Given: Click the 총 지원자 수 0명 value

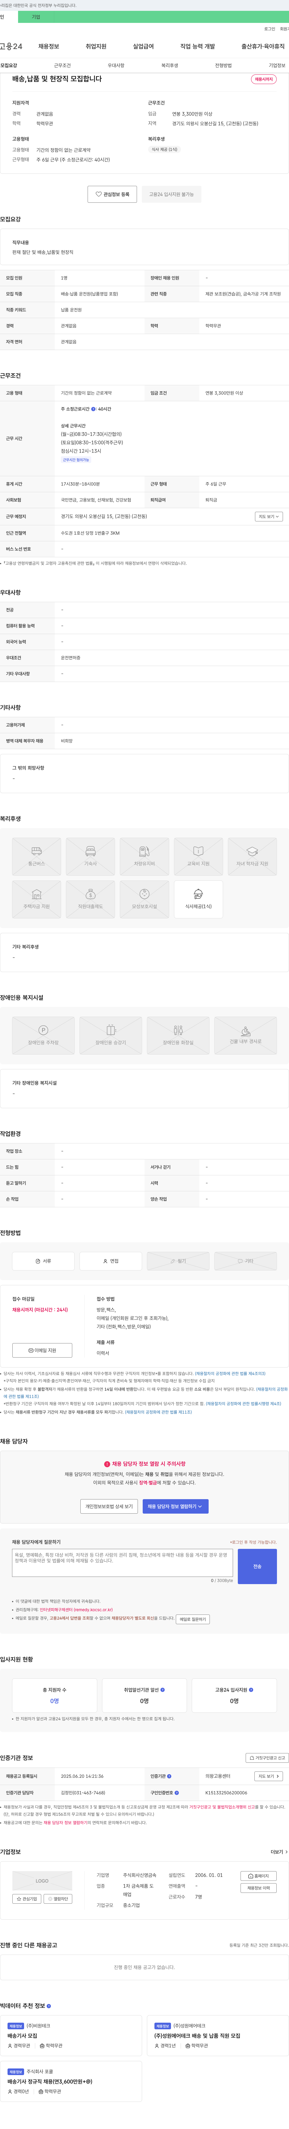Looking at the screenshot, I should click(54, 1701).
